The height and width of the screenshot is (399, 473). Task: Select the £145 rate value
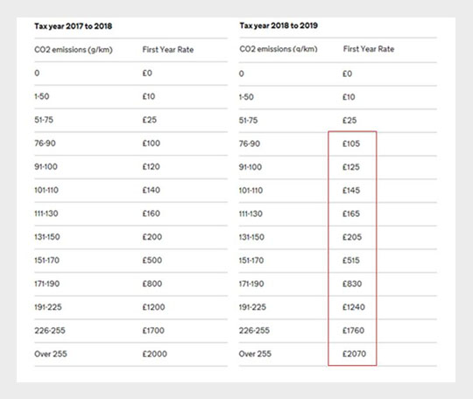pos(351,191)
